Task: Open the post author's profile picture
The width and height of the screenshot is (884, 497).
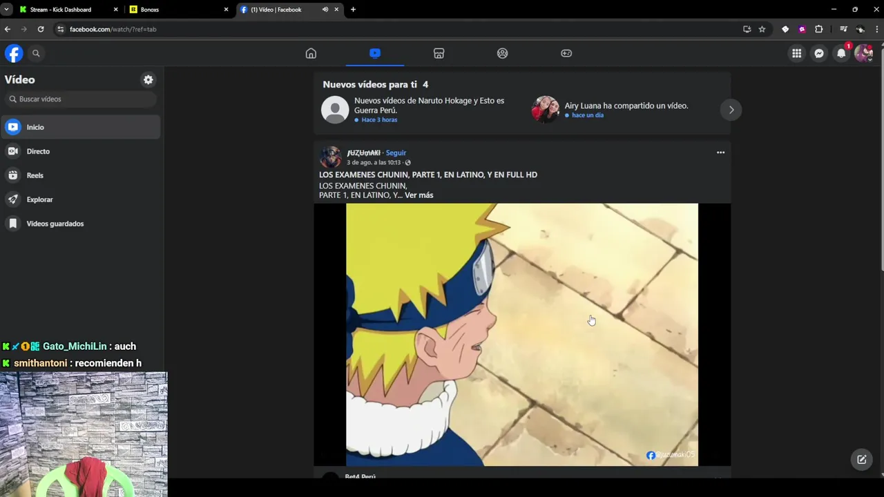Action: pyautogui.click(x=330, y=157)
